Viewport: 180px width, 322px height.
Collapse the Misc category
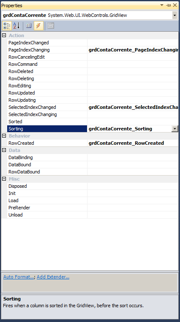tap(4, 179)
